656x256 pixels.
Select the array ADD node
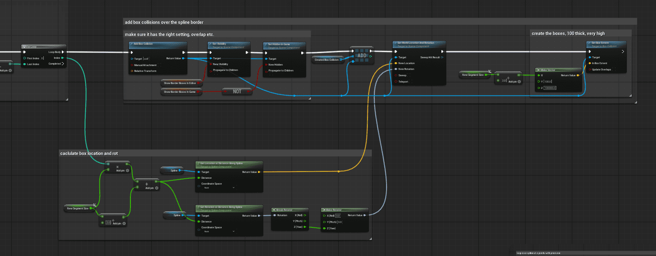[362, 55]
